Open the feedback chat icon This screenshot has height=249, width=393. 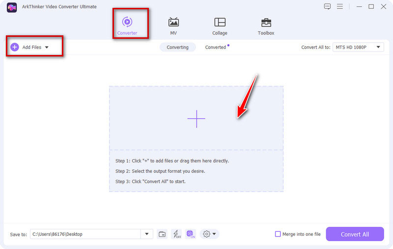click(x=327, y=6)
